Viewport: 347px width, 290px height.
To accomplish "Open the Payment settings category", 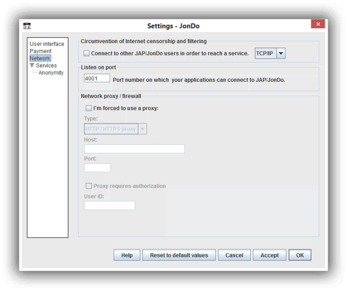I will click(41, 51).
